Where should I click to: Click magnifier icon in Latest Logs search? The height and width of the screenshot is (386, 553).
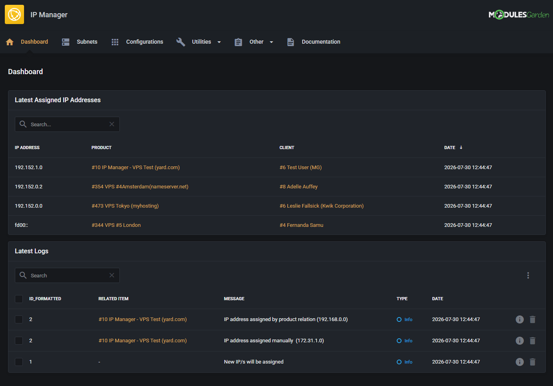(x=23, y=275)
